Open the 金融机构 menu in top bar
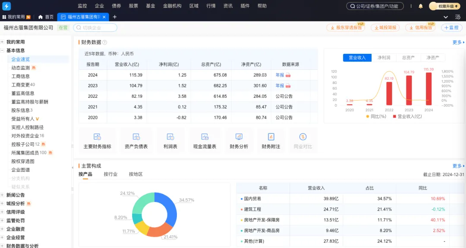This screenshot has height=248, width=466. pyautogui.click(x=172, y=6)
